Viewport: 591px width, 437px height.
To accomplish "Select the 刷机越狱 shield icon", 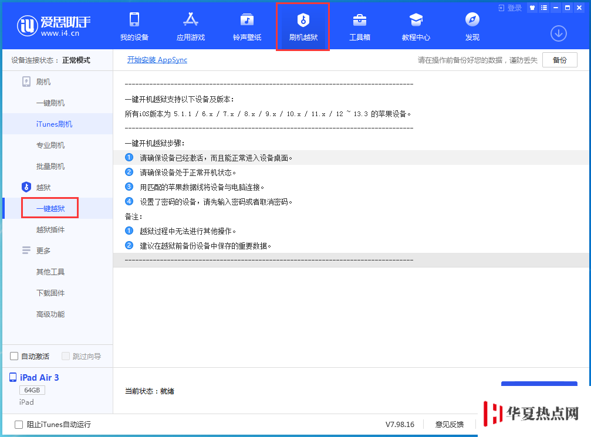I will pos(303,19).
